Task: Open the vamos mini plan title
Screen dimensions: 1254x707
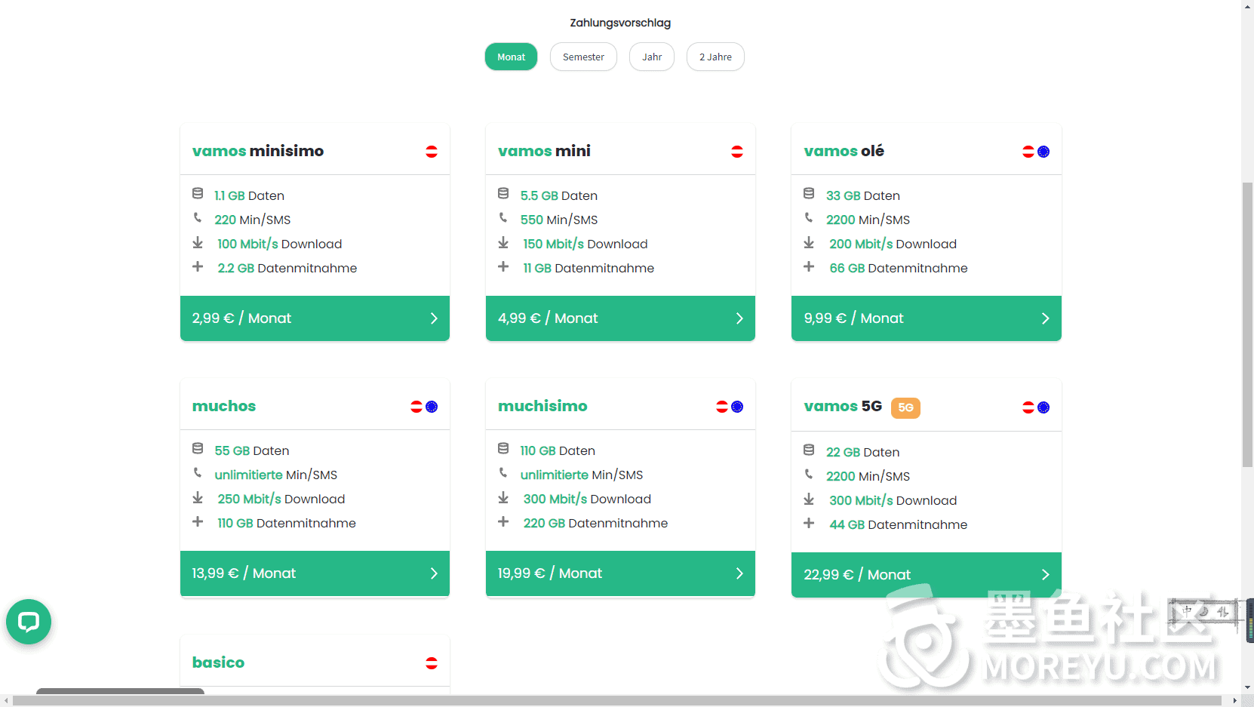Action: [544, 151]
